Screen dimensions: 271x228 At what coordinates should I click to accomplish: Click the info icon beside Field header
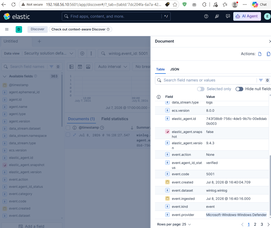(159, 97)
